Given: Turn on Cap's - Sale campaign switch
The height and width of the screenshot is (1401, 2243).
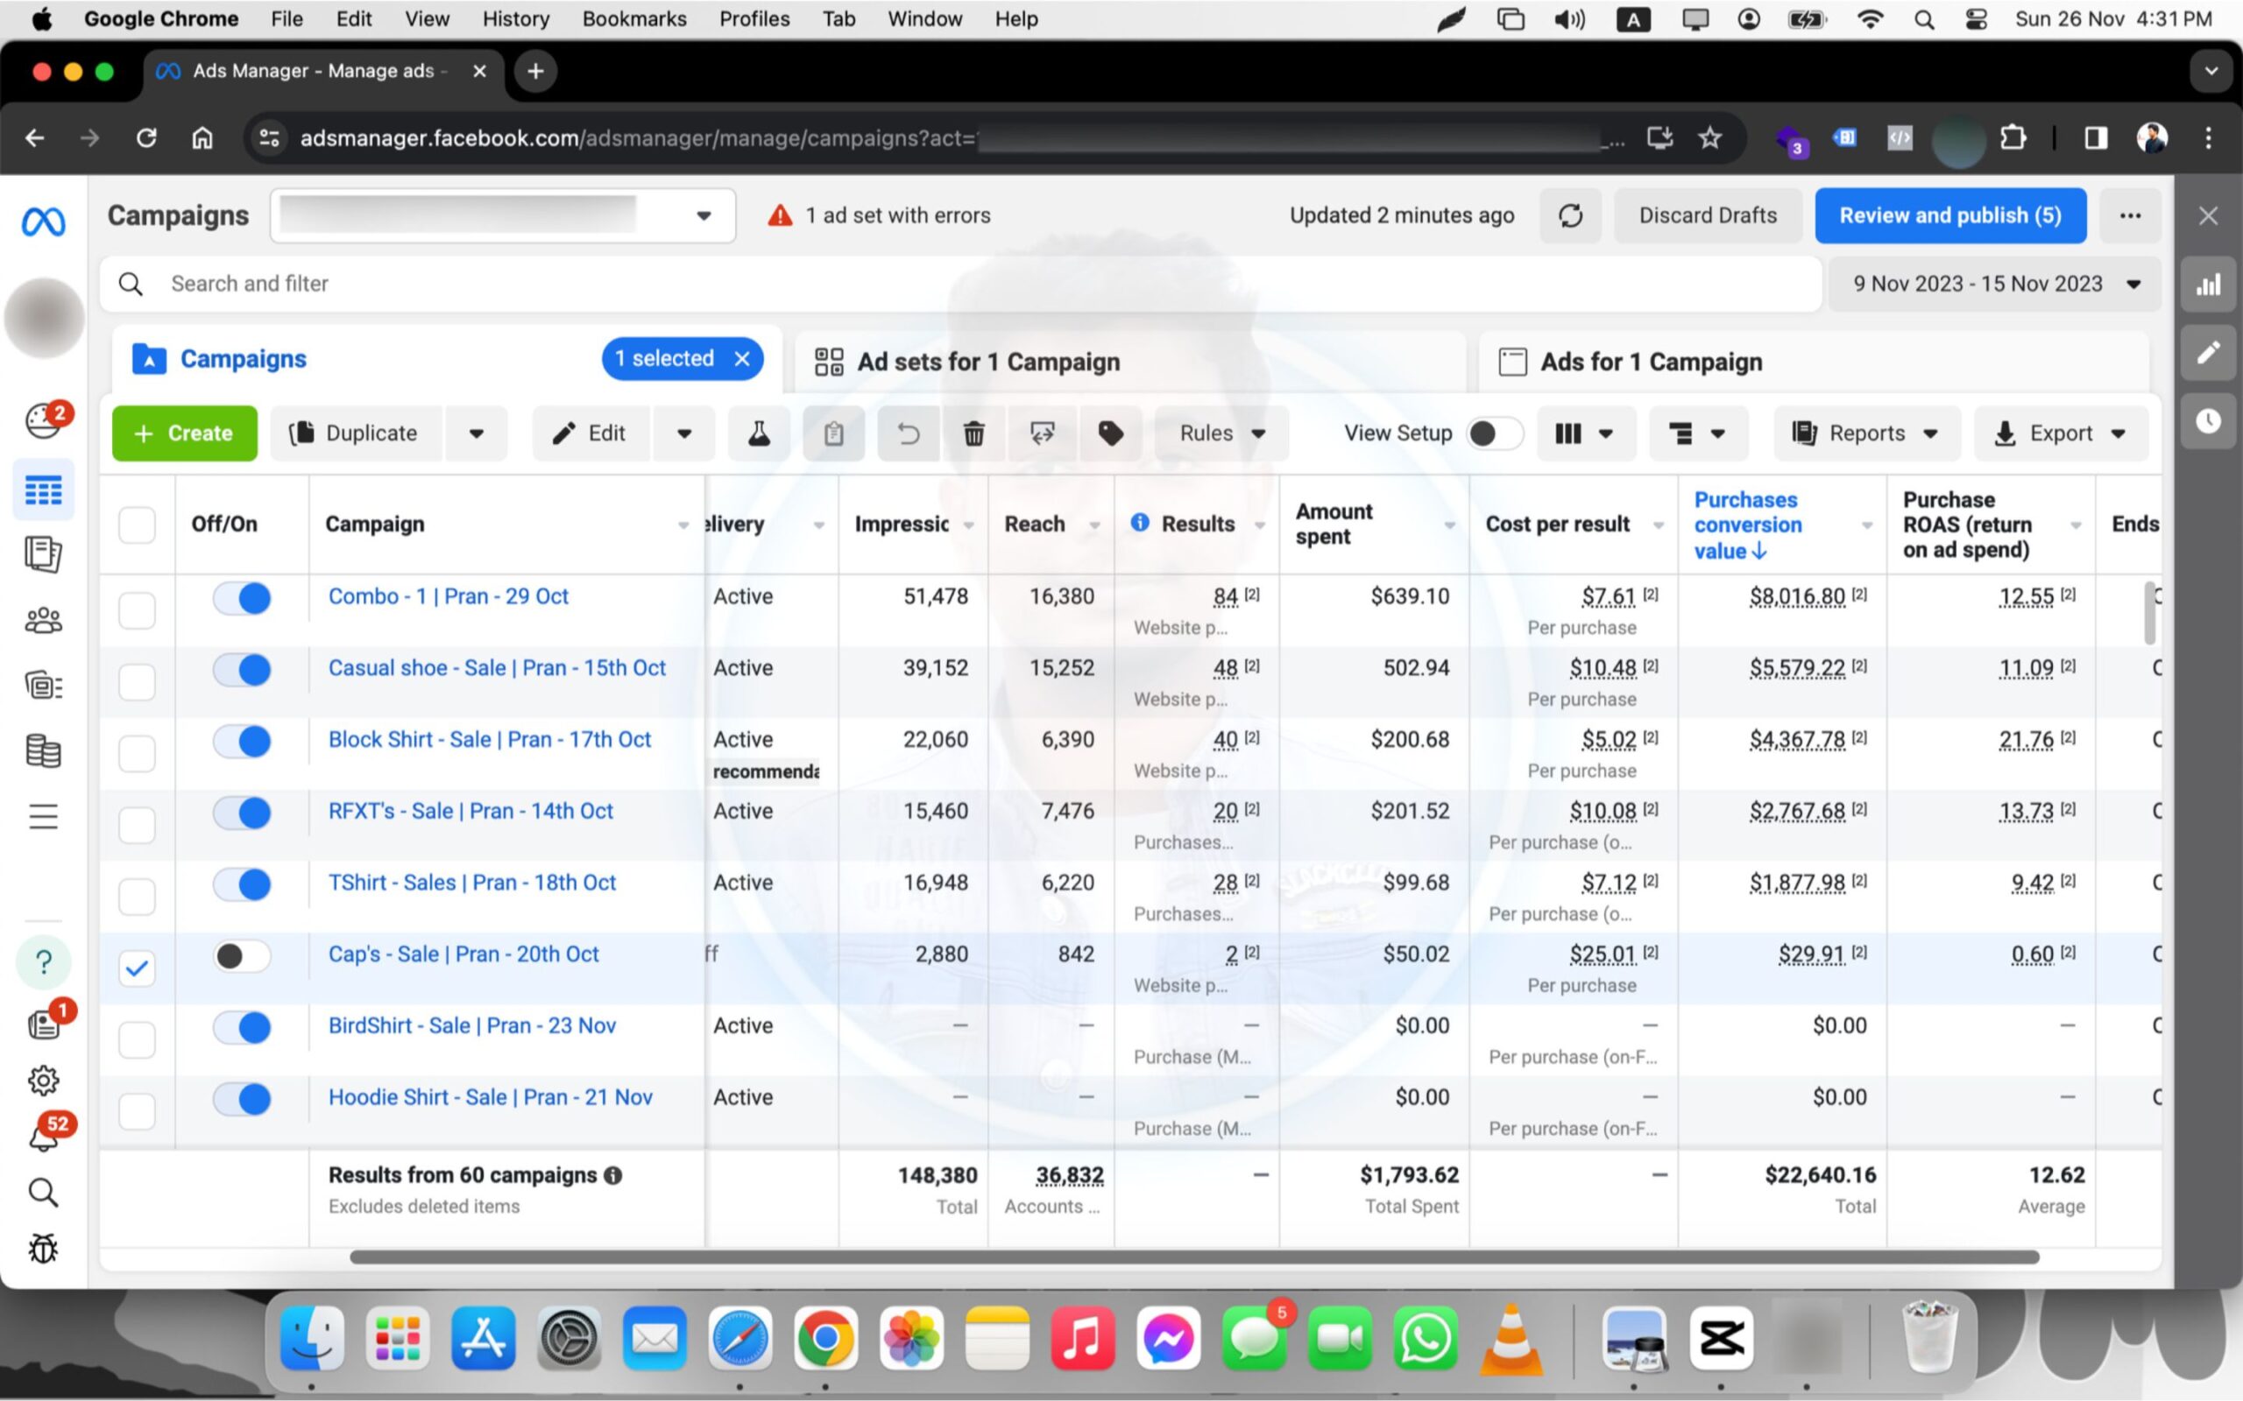Looking at the screenshot, I should [242, 955].
